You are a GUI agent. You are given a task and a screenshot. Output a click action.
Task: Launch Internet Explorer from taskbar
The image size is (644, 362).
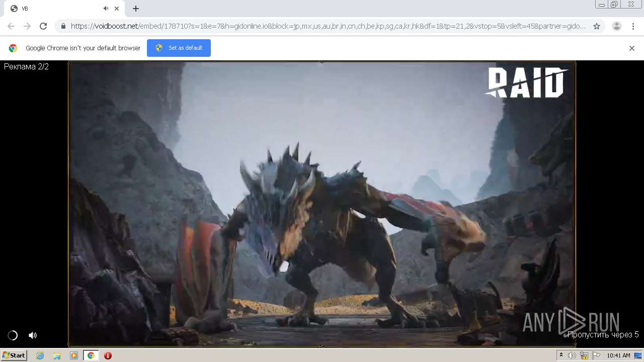(40, 355)
